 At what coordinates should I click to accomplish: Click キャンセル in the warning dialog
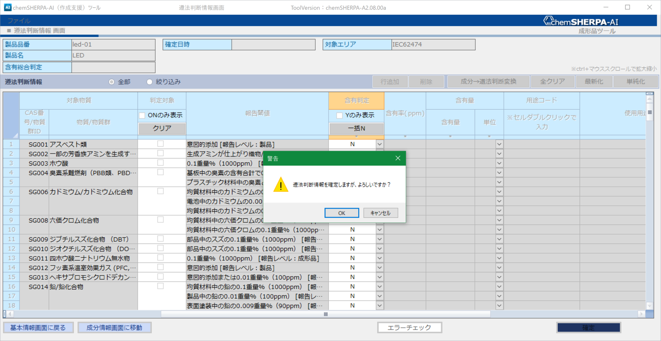click(x=380, y=213)
